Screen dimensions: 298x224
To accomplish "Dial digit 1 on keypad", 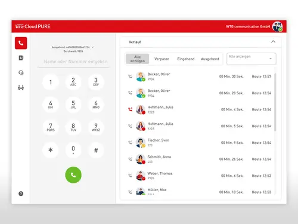I will pyautogui.click(x=51, y=82).
